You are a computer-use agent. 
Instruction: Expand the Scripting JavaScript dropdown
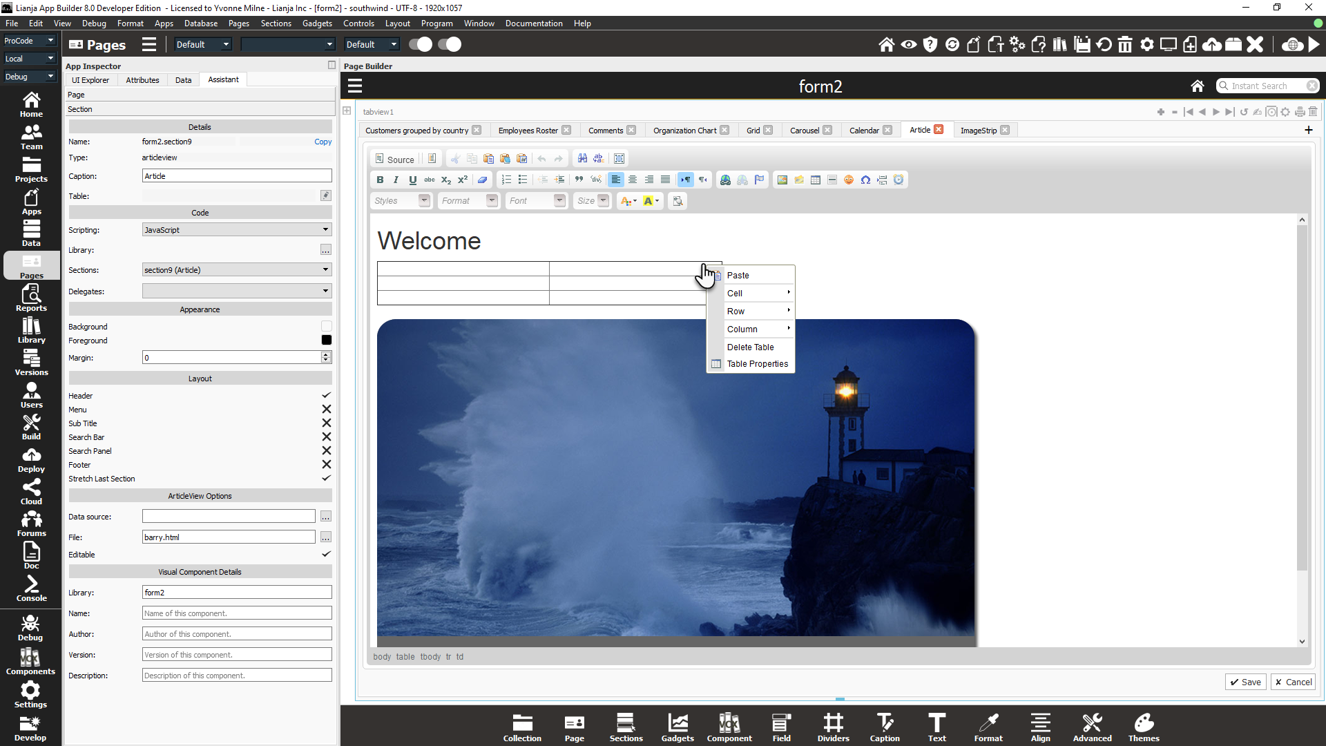(236, 230)
